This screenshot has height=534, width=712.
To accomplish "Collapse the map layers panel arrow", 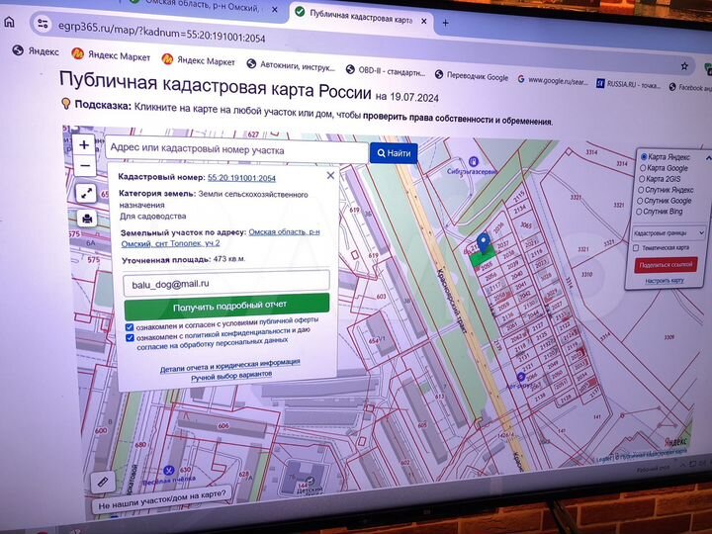I will 707,158.
